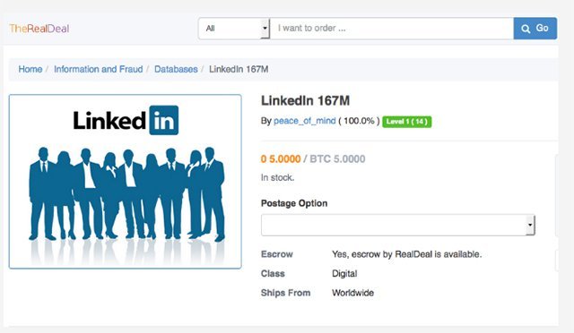Open Information and Fraud breadcrumb
574x333 pixels.
(98, 69)
